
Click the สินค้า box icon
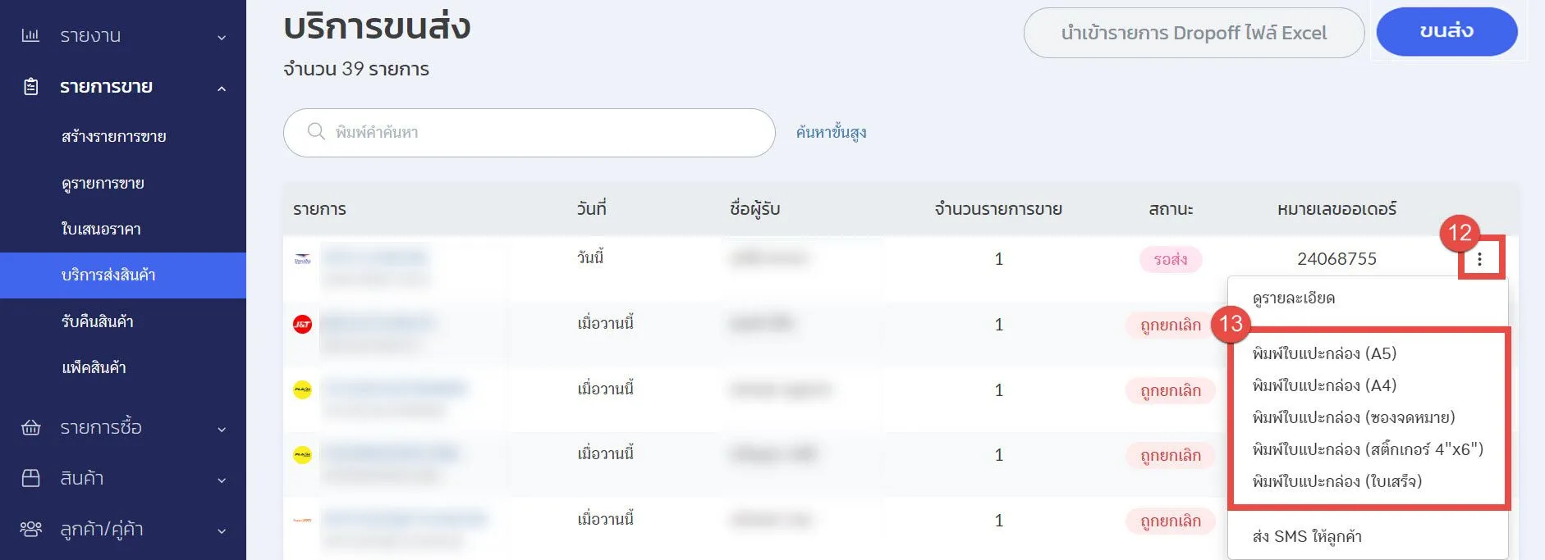coord(30,478)
